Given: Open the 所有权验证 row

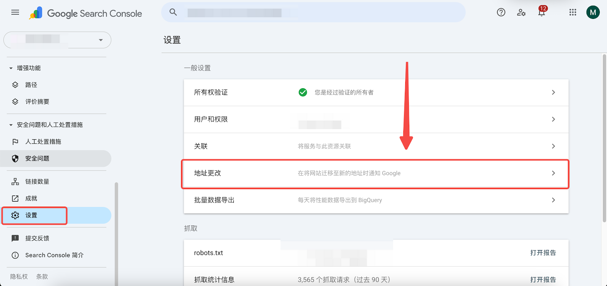Looking at the screenshot, I should point(376,92).
